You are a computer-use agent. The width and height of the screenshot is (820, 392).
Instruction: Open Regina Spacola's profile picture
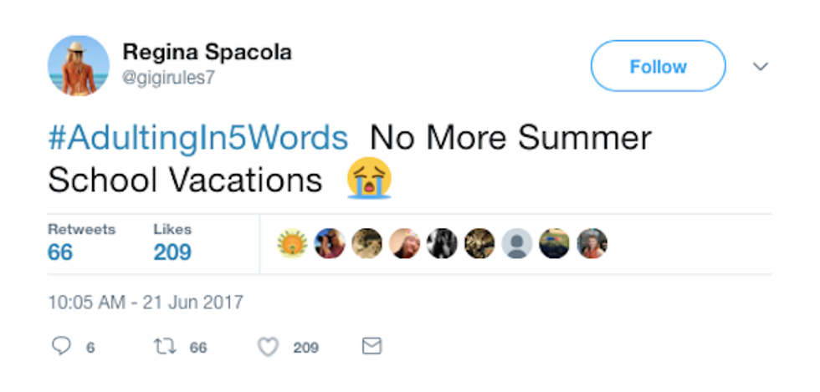tap(79, 66)
